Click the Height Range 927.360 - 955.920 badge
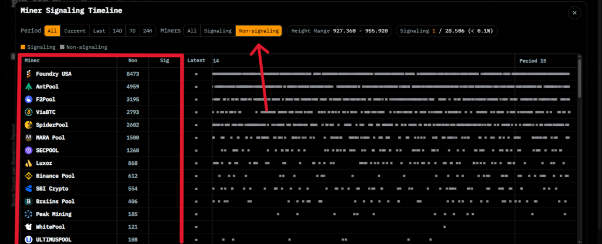Image resolution: width=602 pixels, height=244 pixels. (x=339, y=31)
